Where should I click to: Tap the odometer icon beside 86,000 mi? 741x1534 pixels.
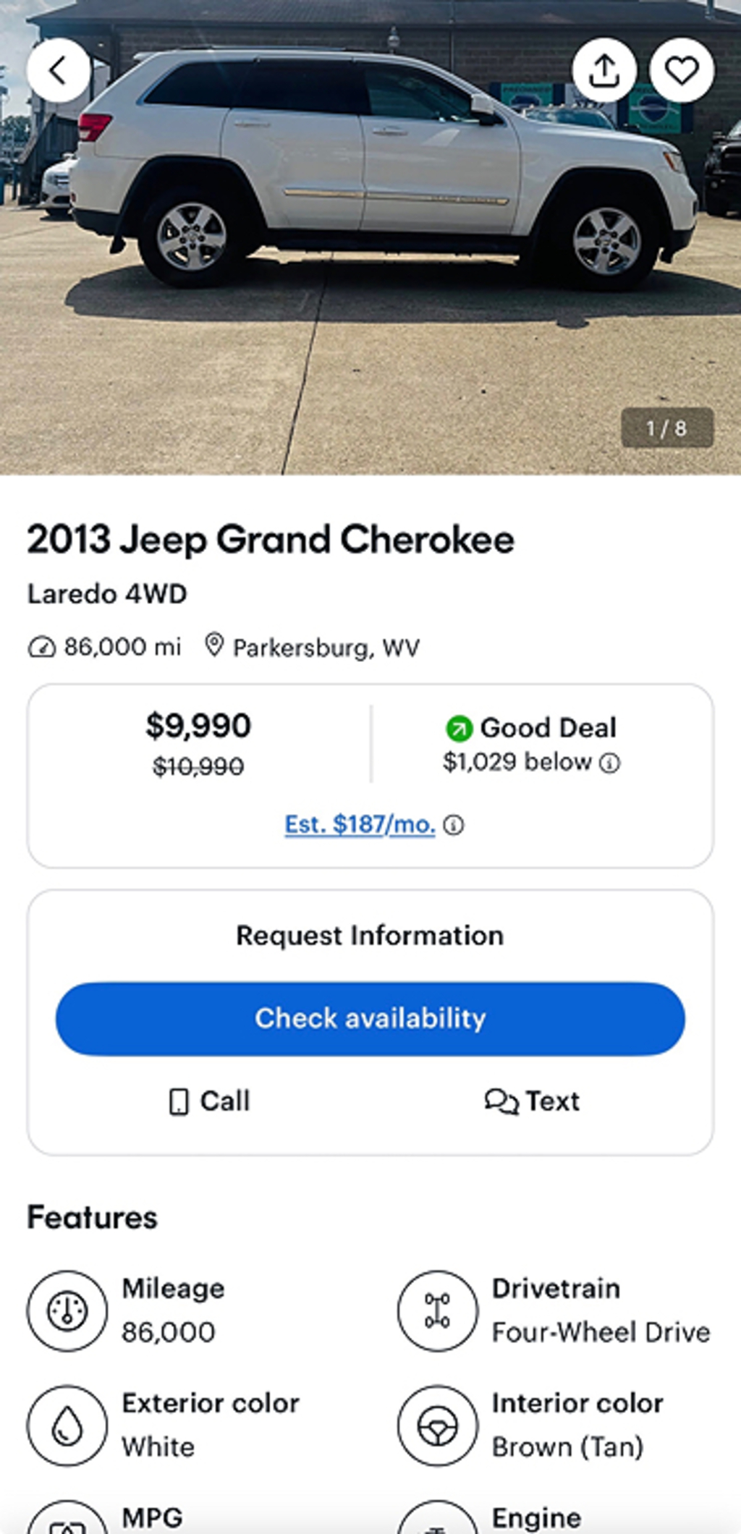41,647
